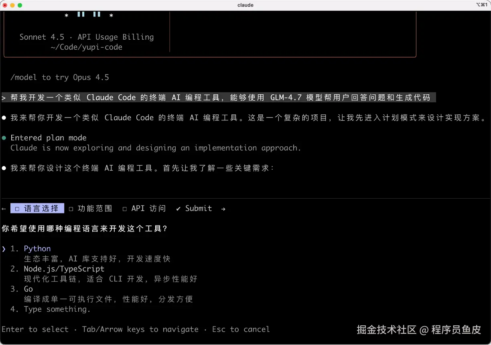Click the left arrow before 语言选择

(4, 209)
